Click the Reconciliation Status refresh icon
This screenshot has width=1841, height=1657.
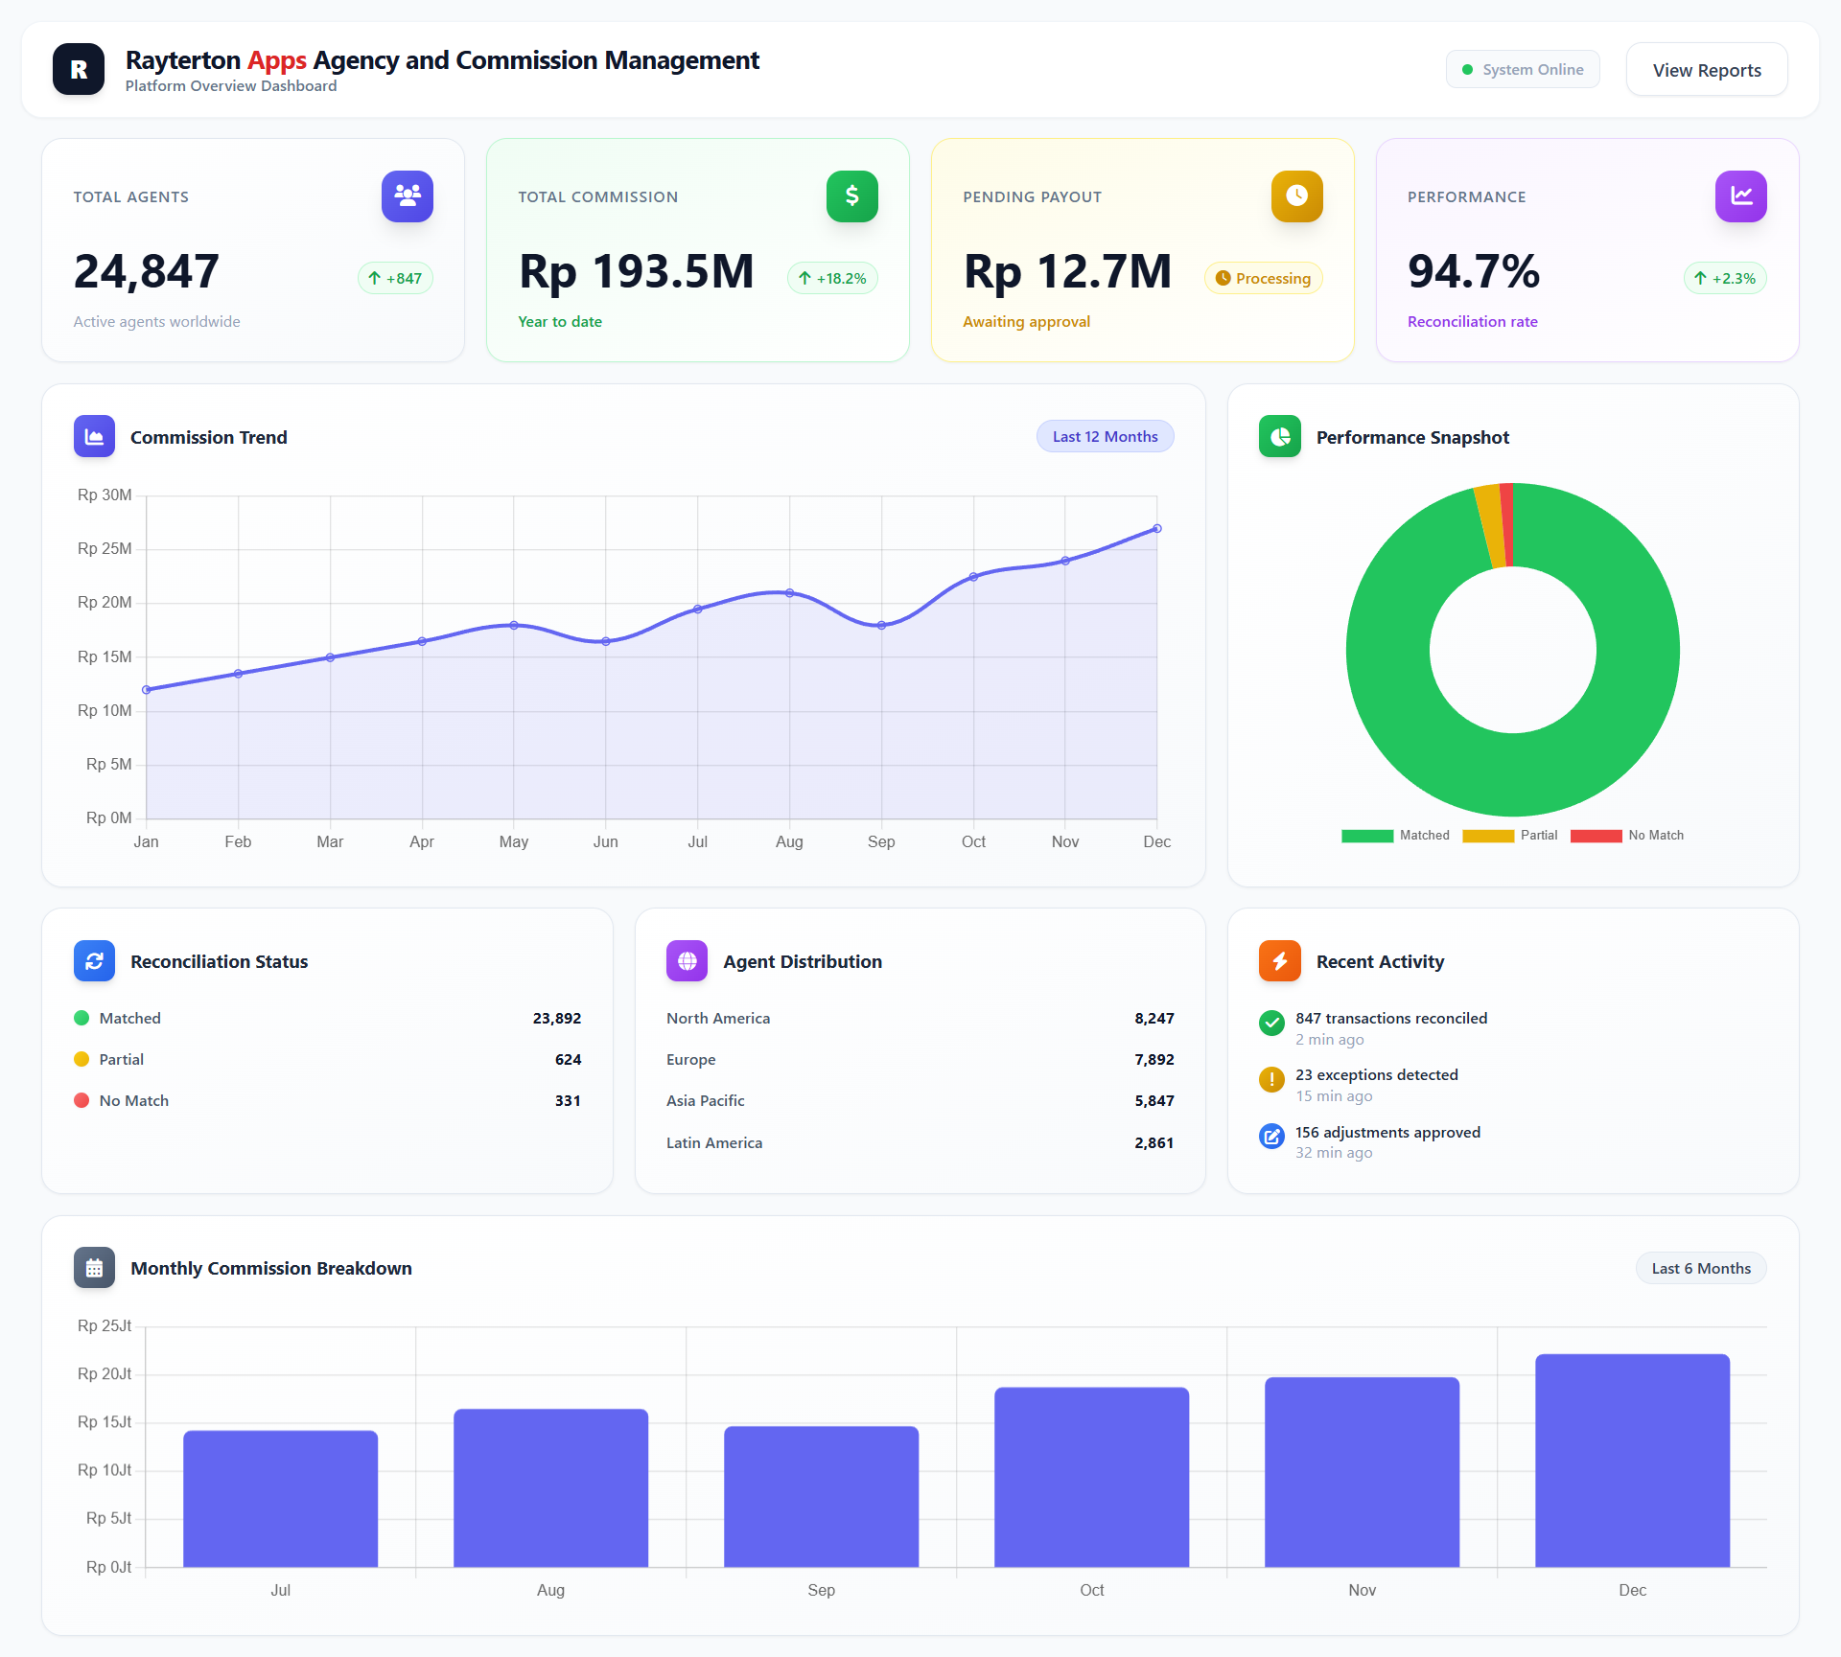point(94,960)
